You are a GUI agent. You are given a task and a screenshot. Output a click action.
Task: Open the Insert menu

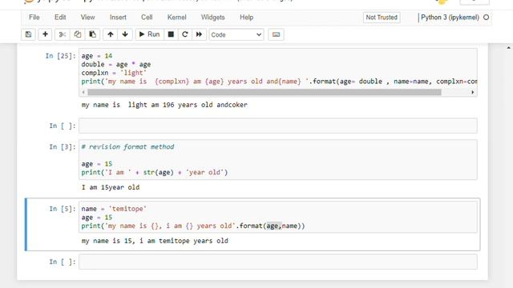coord(118,18)
